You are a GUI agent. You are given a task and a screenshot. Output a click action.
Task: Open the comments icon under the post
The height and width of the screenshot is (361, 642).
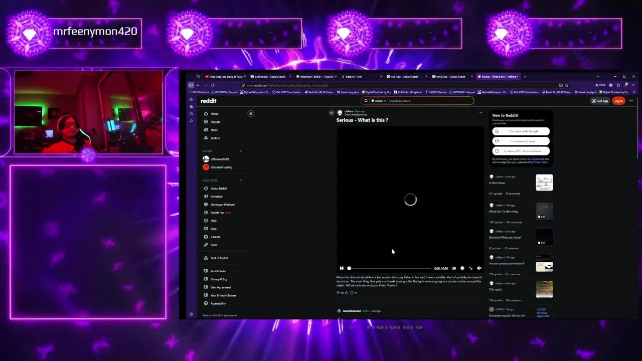click(x=352, y=292)
